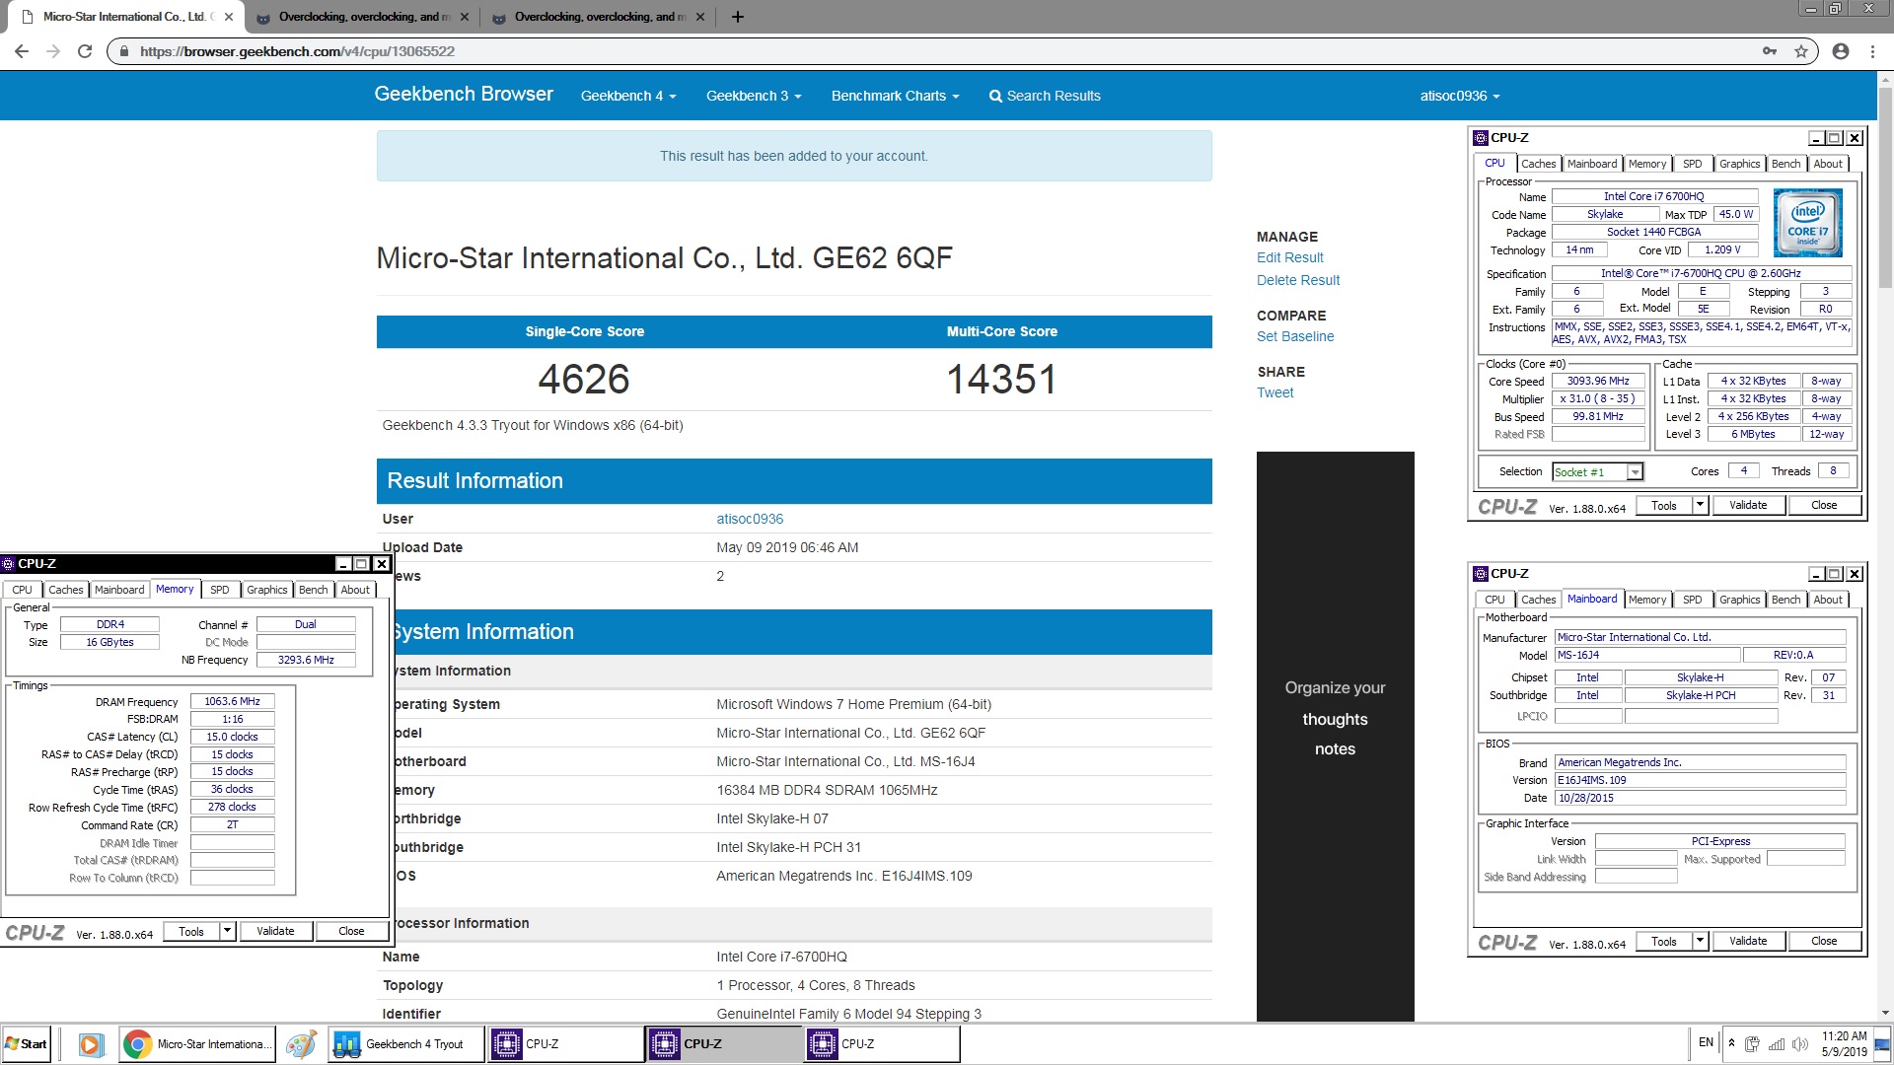Image resolution: width=1894 pixels, height=1065 pixels.
Task: Click the Set Baseline link
Action: point(1295,337)
